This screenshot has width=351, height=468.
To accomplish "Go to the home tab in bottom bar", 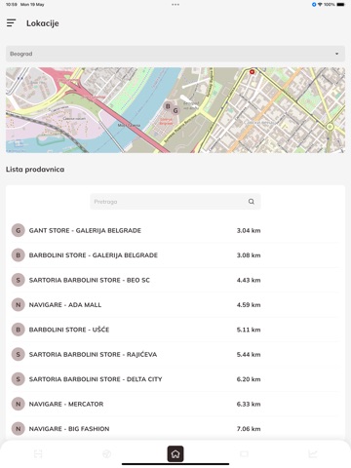I will coord(175,453).
